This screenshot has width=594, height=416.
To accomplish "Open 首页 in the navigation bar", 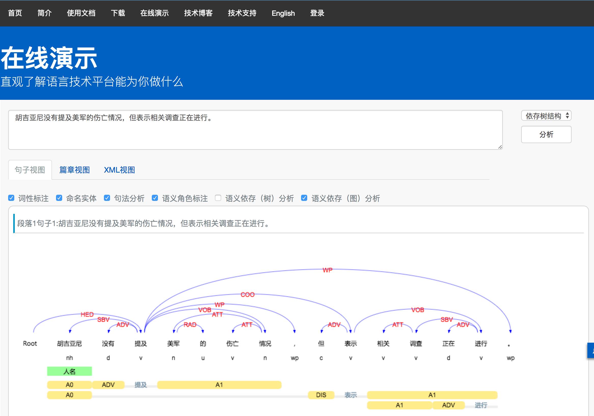I will click(15, 13).
